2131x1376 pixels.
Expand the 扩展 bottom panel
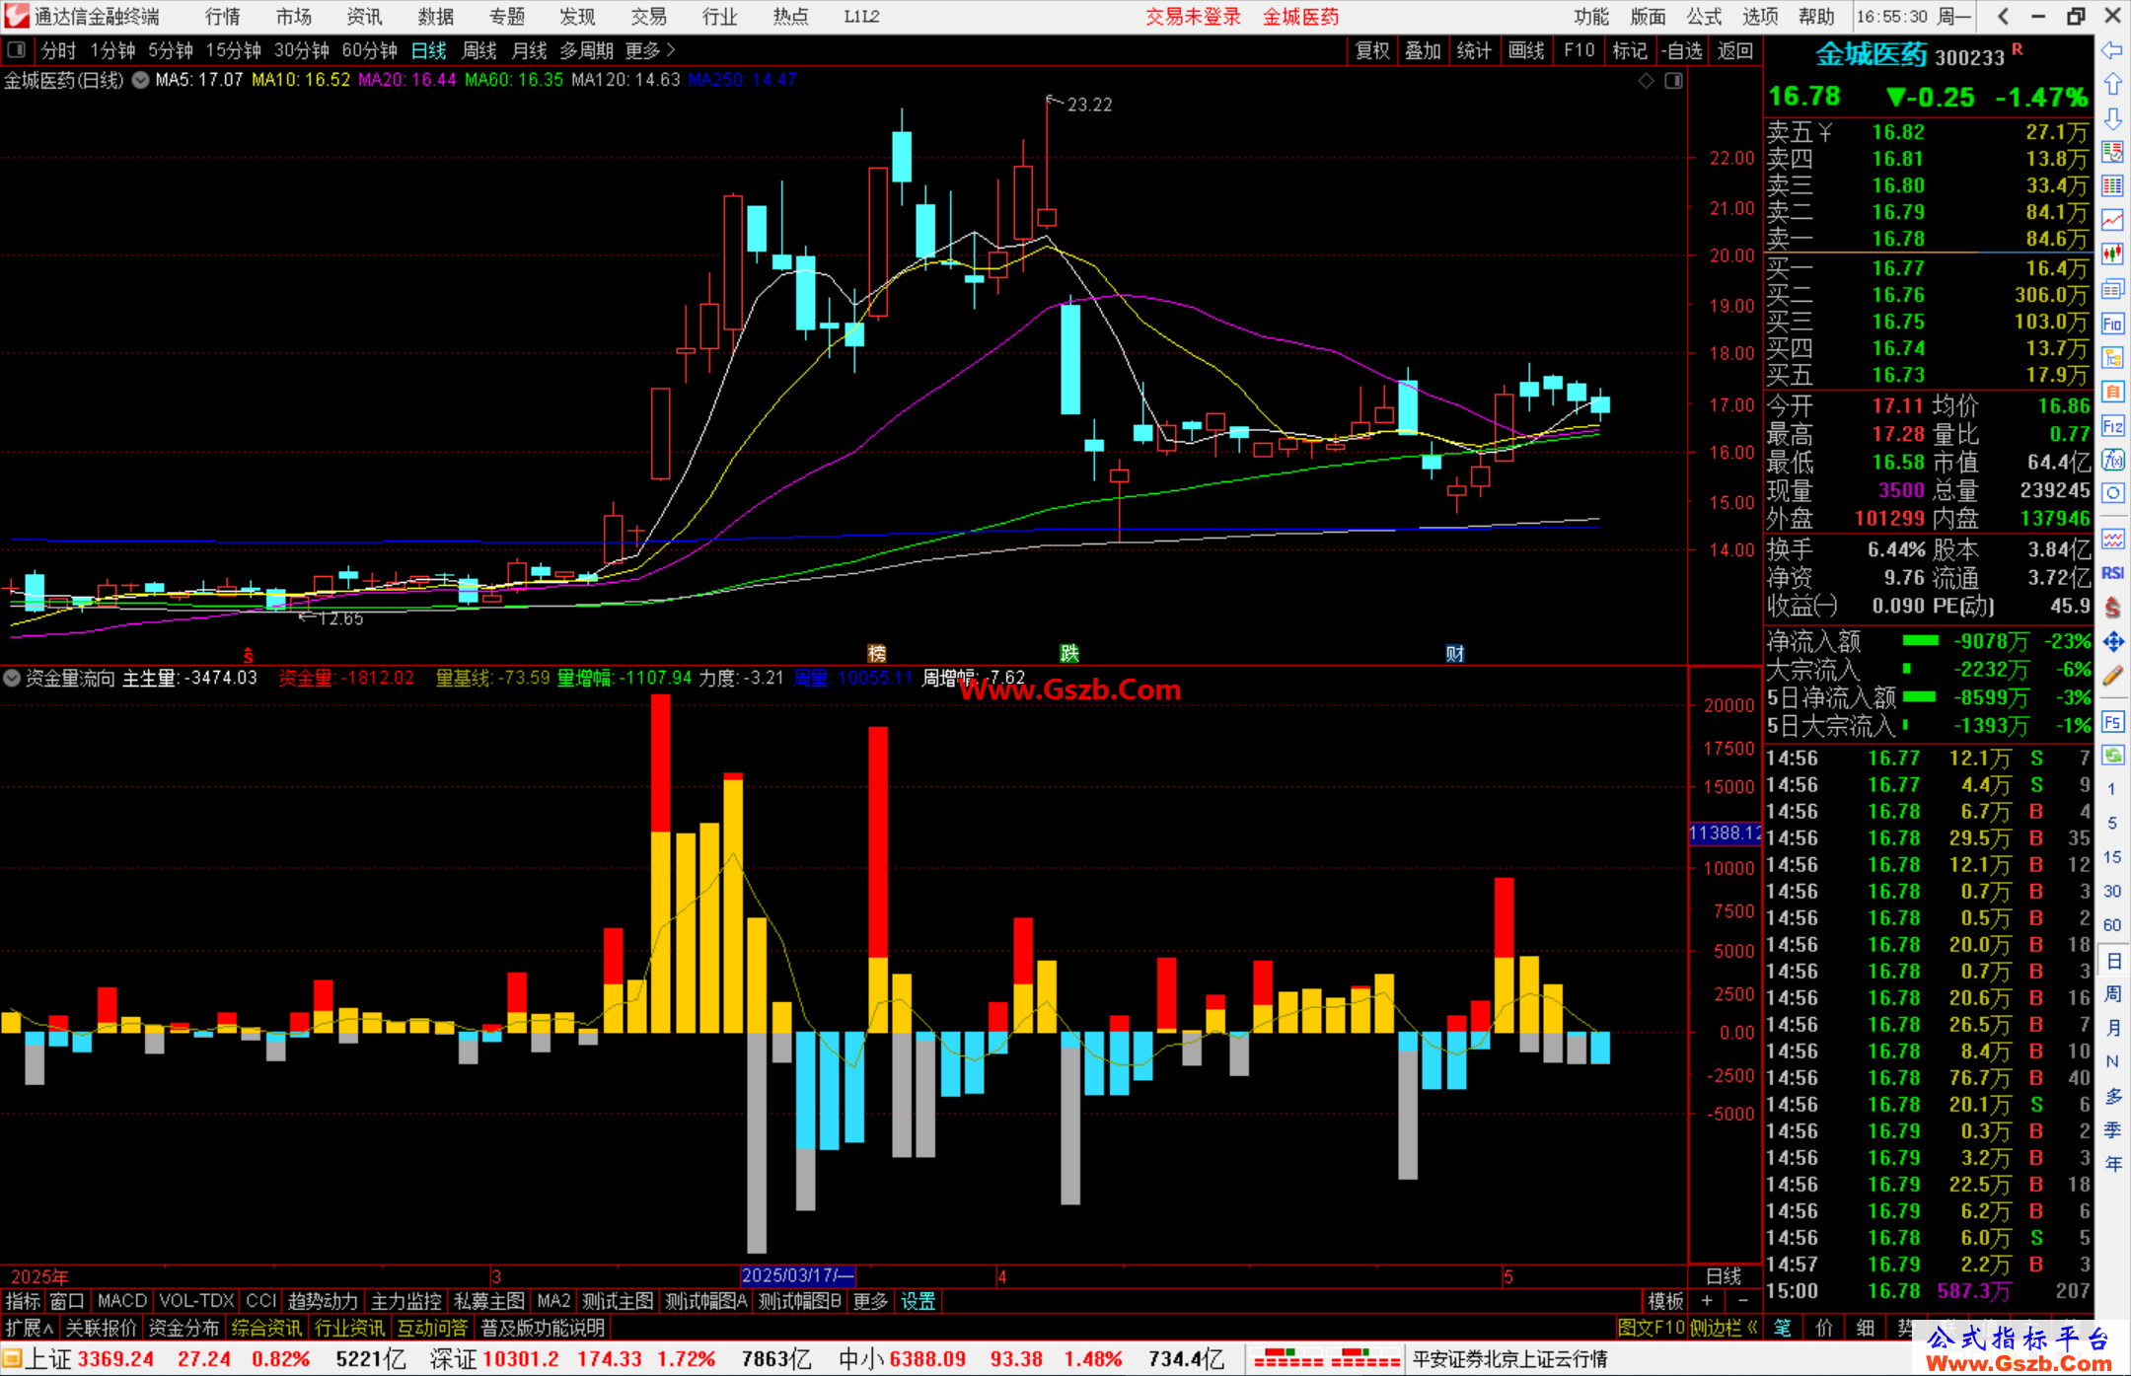pos(30,1328)
